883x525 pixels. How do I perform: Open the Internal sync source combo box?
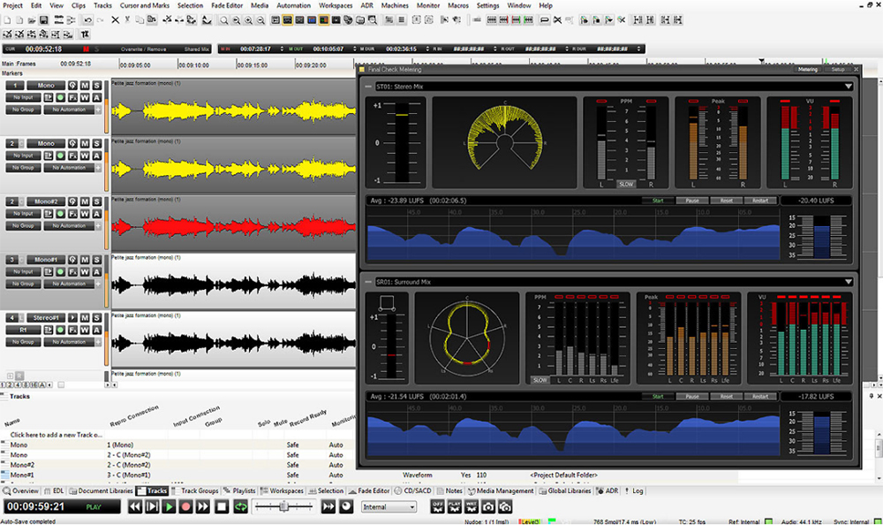[389, 507]
